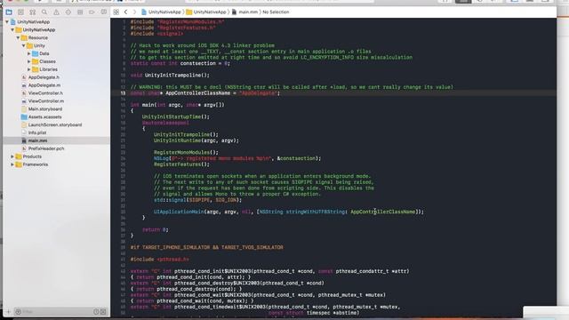This screenshot has width=569, height=320.
Task: Open No Selection jump bar menu
Action: coord(276,12)
